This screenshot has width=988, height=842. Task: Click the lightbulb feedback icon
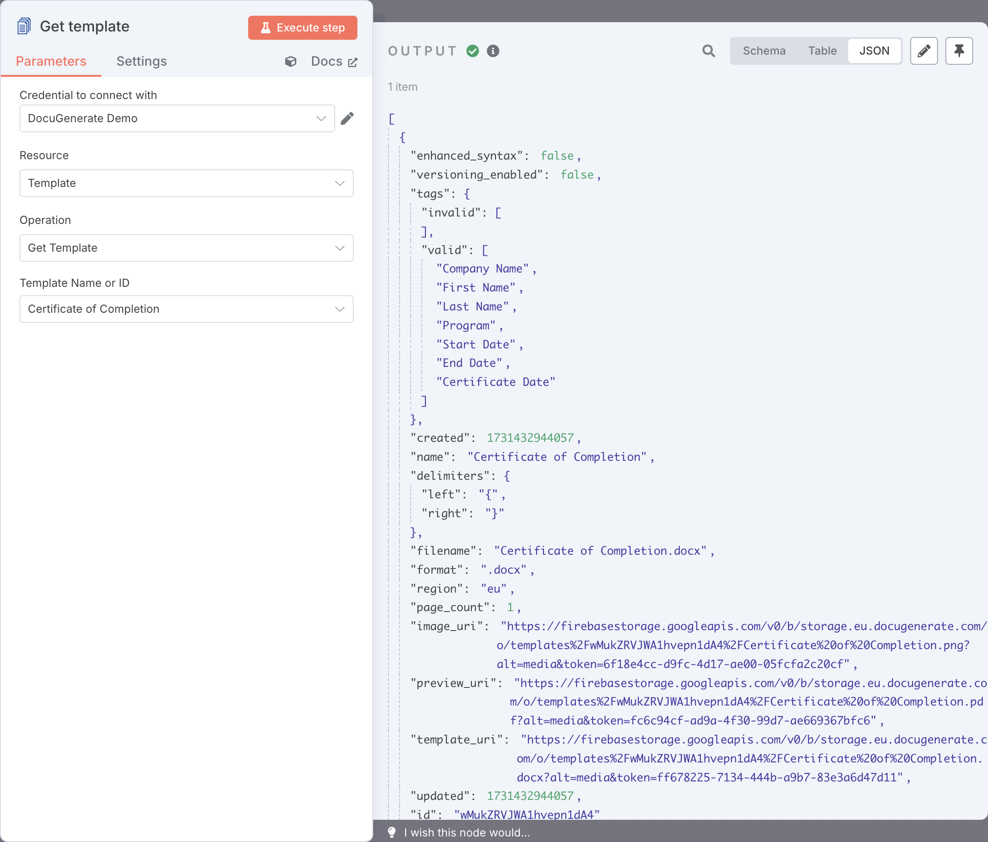[x=392, y=832]
